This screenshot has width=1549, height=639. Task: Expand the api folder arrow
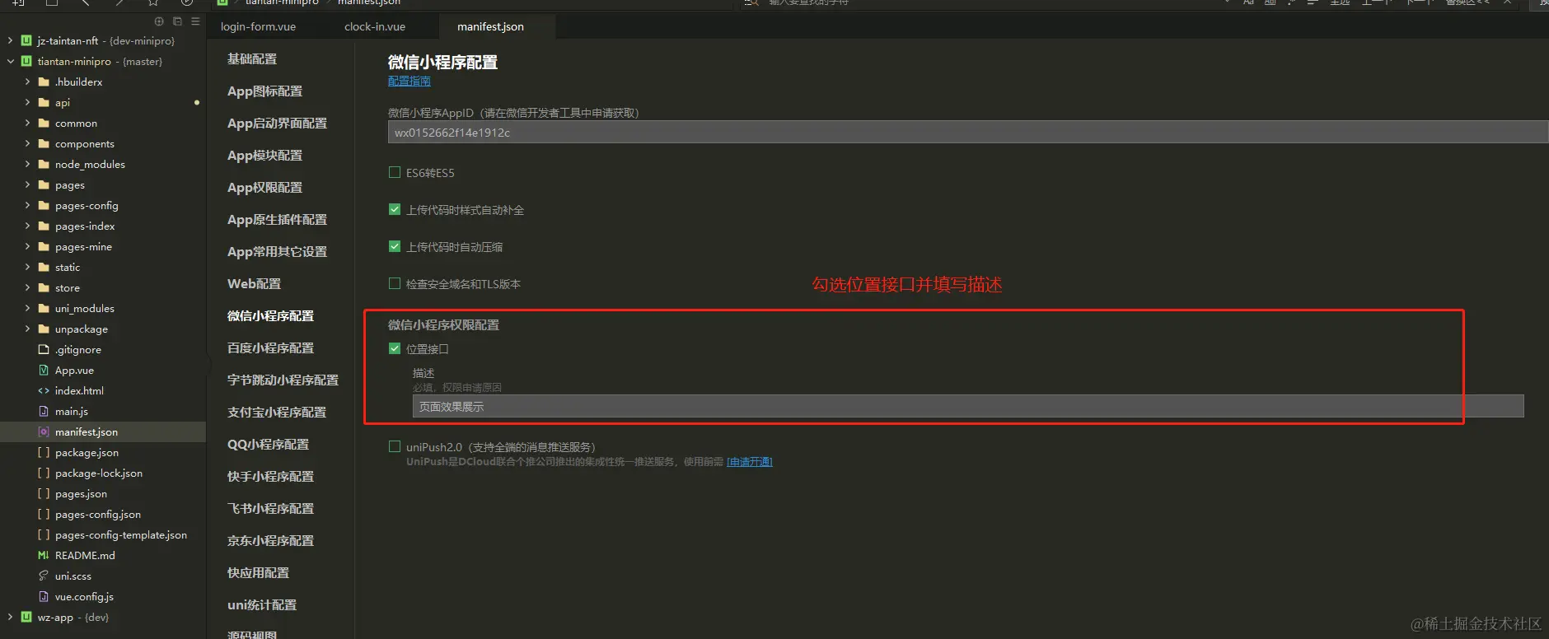(27, 102)
